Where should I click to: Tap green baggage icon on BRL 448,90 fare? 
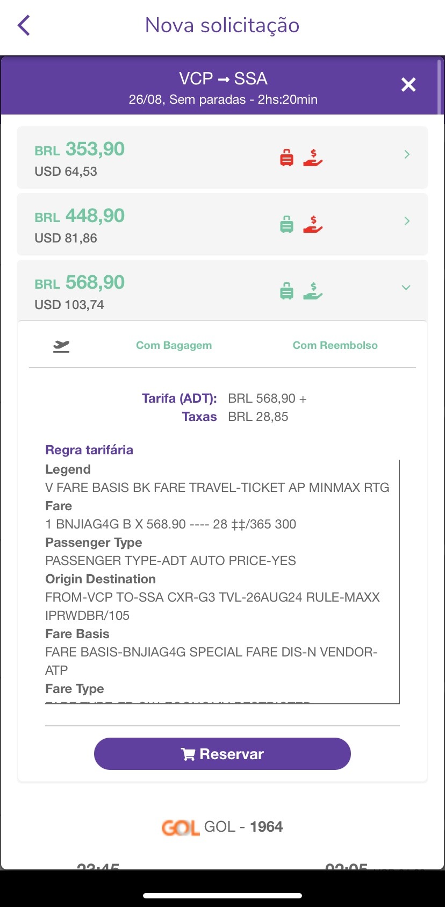[287, 224]
